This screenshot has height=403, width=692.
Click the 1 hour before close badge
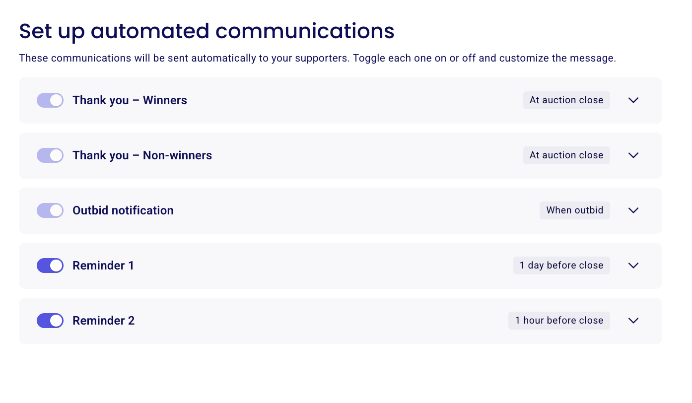(x=559, y=321)
